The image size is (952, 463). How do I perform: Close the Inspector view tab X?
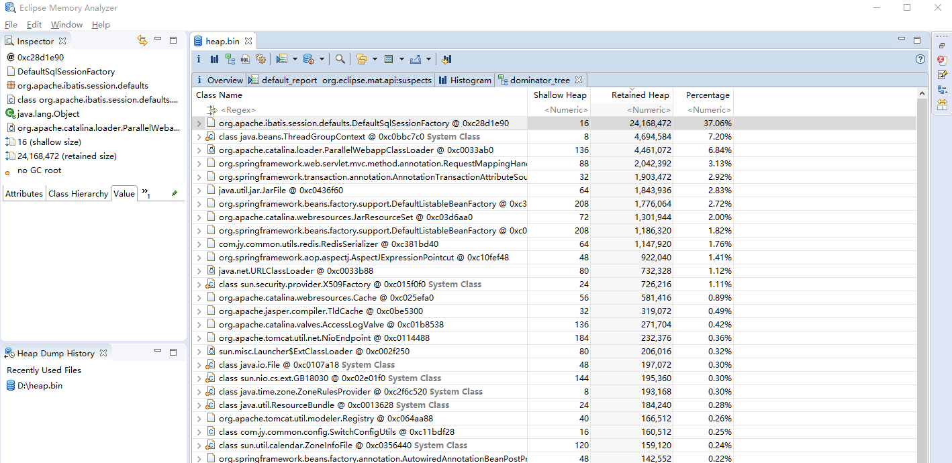point(62,41)
